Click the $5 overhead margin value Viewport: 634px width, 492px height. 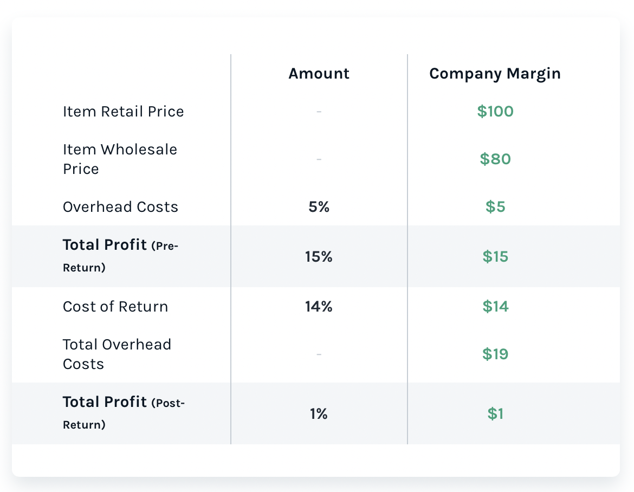(495, 206)
